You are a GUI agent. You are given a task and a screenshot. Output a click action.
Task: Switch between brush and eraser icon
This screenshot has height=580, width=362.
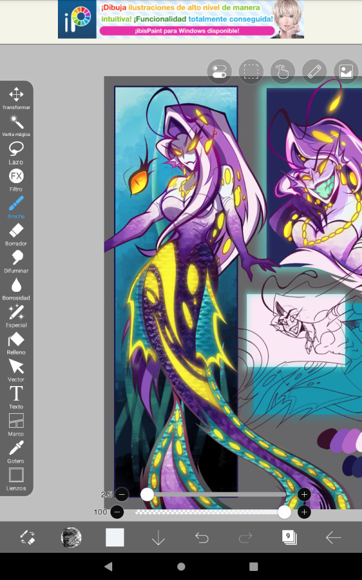point(27,538)
